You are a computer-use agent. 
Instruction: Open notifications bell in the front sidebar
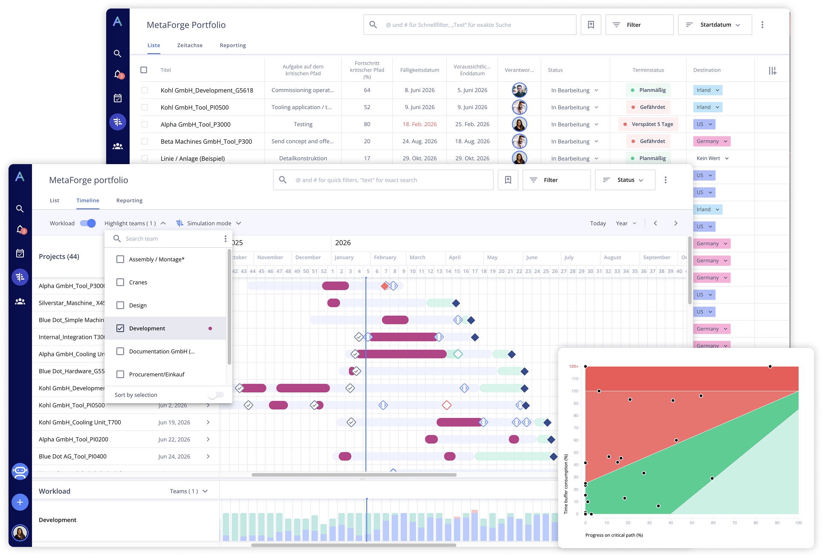tap(20, 229)
